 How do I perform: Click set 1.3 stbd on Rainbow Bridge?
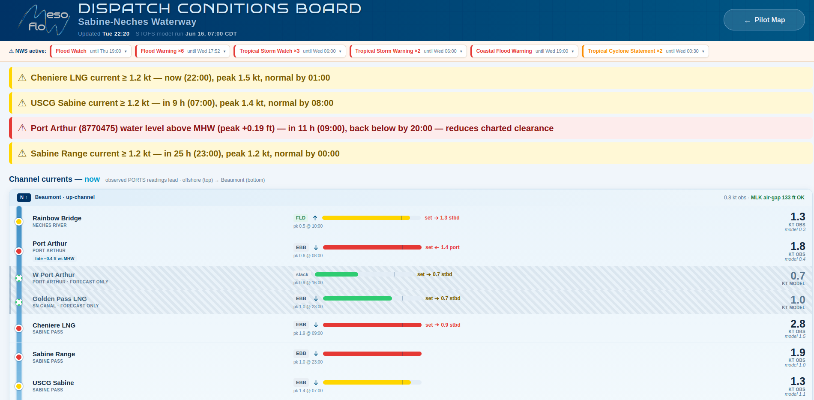[442, 218]
